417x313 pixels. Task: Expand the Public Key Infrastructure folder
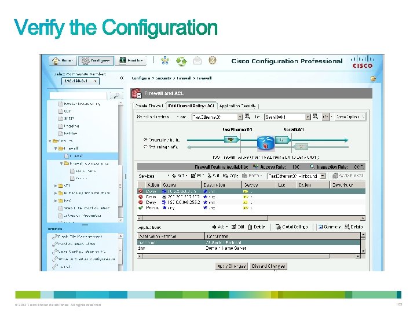56,193
